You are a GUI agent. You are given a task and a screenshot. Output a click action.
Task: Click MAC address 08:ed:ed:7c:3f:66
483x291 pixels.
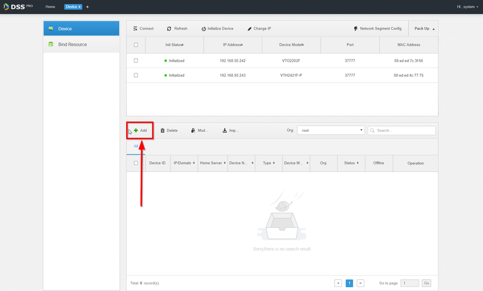pos(408,61)
